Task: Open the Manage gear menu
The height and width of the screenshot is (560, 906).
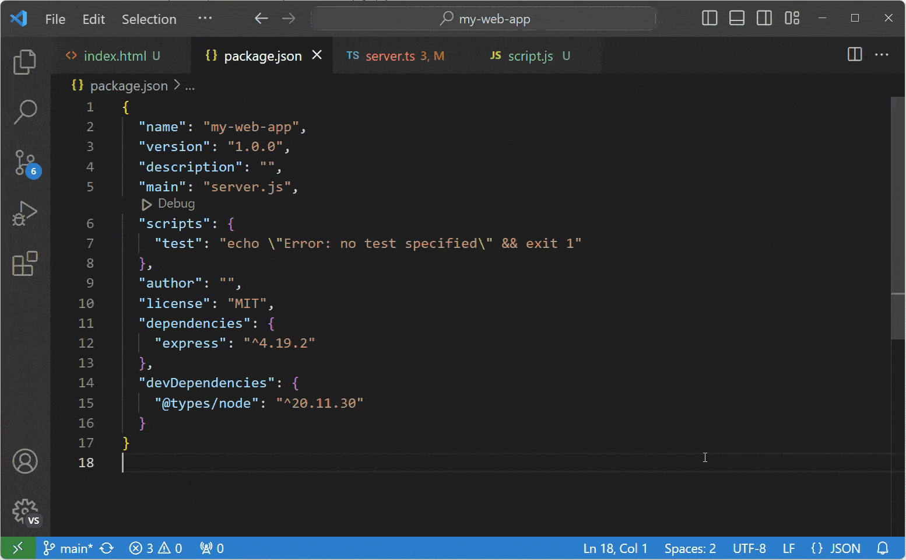Action: pos(24,512)
